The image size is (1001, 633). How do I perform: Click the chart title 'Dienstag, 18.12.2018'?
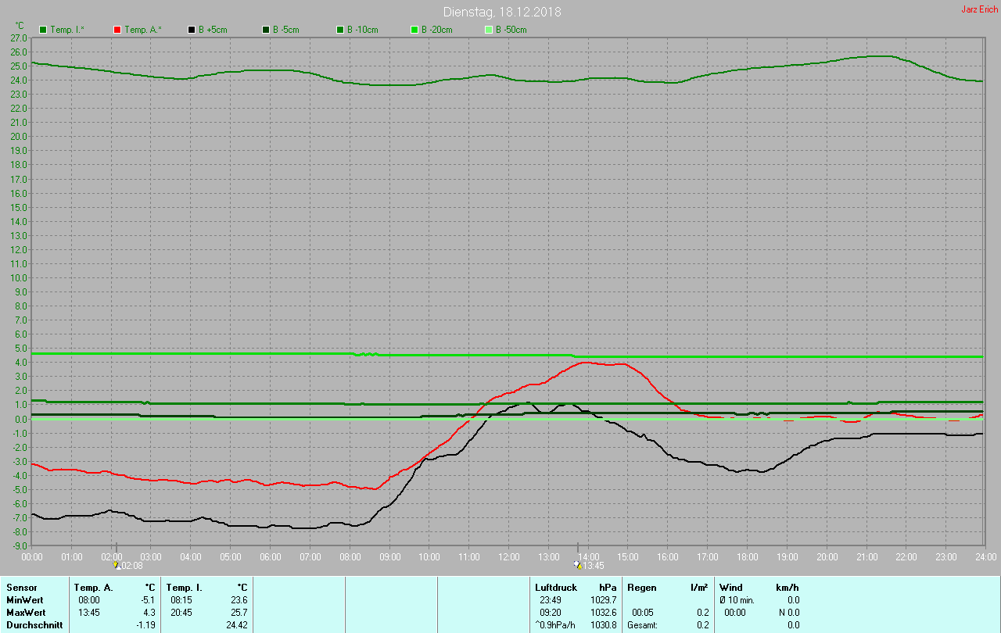502,12
